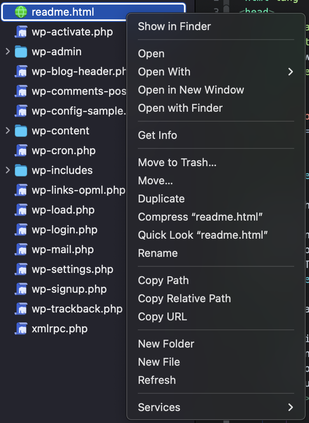Choose Open in New Window
The width and height of the screenshot is (309, 423).
coord(191,90)
